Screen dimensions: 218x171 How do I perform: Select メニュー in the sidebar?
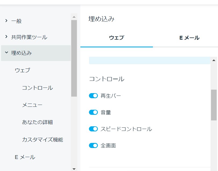(32, 105)
